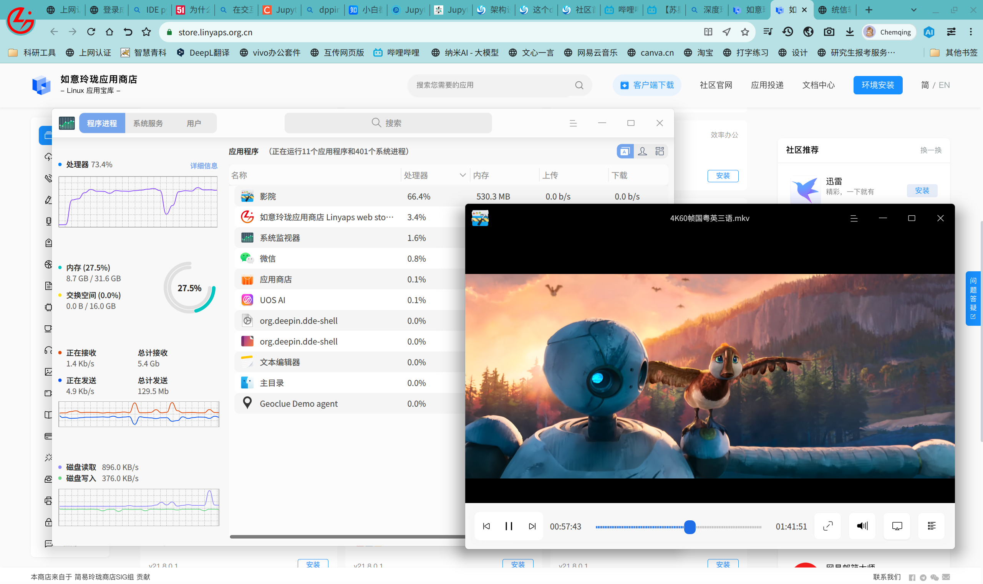Switch to the 系统服务 tab

pyautogui.click(x=148, y=123)
